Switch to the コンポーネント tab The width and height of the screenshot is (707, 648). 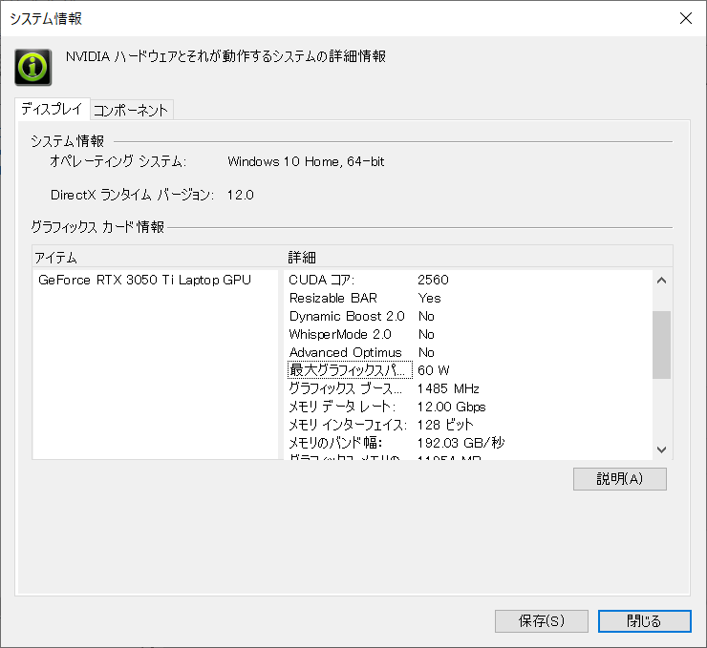(131, 110)
